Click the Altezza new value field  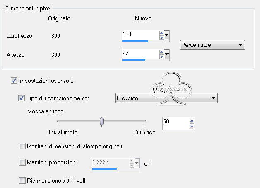(x=141, y=54)
